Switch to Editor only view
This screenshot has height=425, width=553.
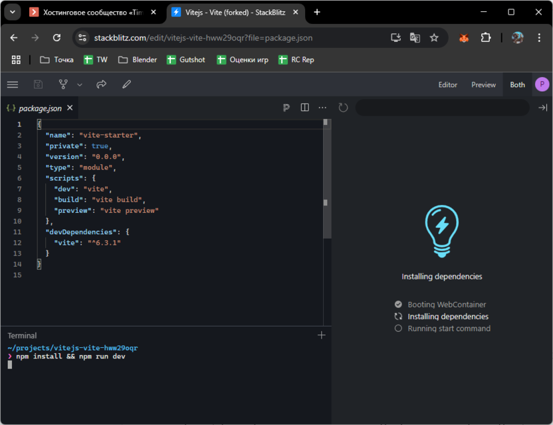pyautogui.click(x=447, y=84)
